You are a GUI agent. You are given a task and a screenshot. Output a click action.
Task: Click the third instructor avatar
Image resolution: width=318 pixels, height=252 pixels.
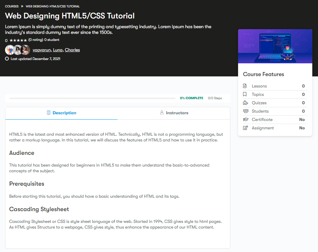(25, 50)
